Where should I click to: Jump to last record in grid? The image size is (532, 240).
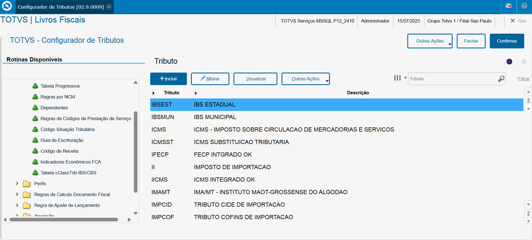coord(528,221)
